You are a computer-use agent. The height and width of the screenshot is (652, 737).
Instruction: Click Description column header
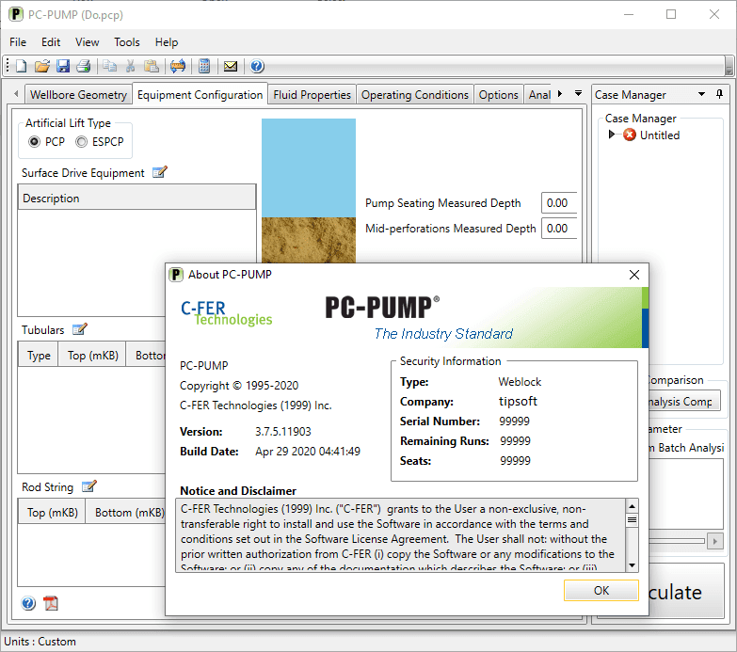(136, 198)
